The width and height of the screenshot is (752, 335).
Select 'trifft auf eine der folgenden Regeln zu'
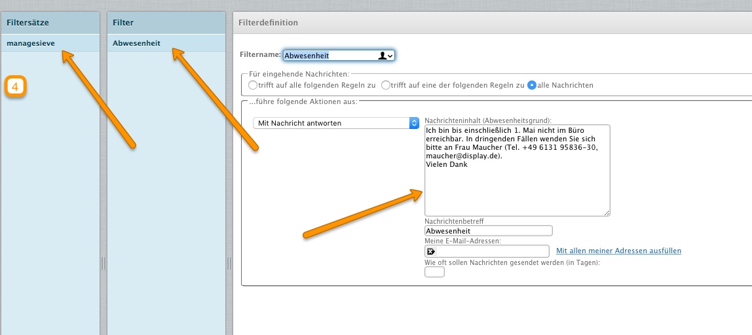pos(386,85)
